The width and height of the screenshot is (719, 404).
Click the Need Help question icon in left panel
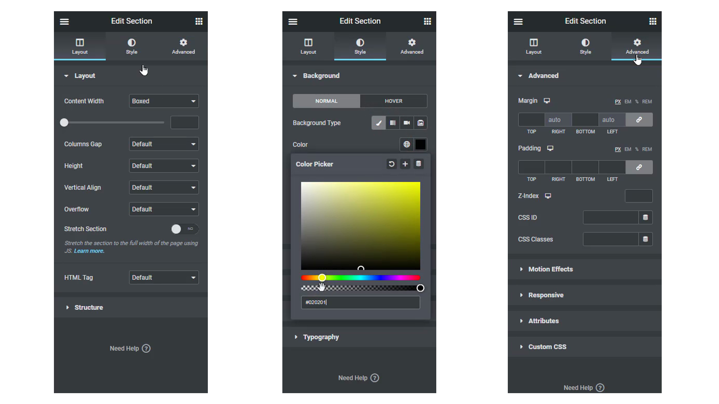pos(146,348)
